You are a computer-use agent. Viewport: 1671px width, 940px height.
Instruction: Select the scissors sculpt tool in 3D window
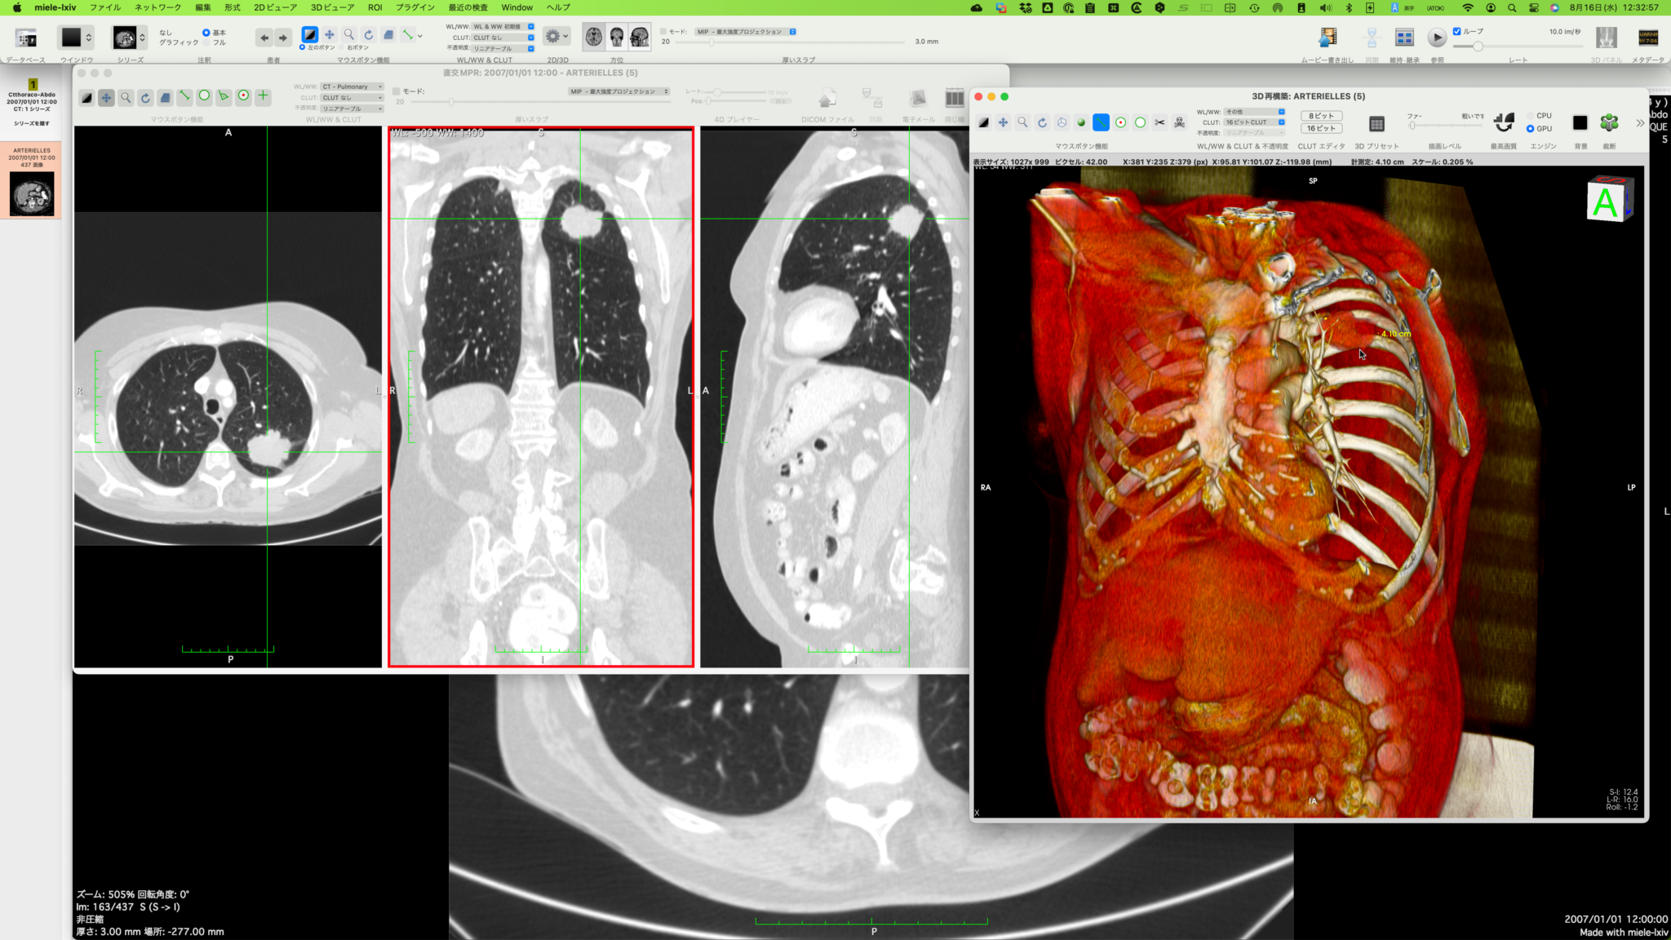pyautogui.click(x=1159, y=122)
